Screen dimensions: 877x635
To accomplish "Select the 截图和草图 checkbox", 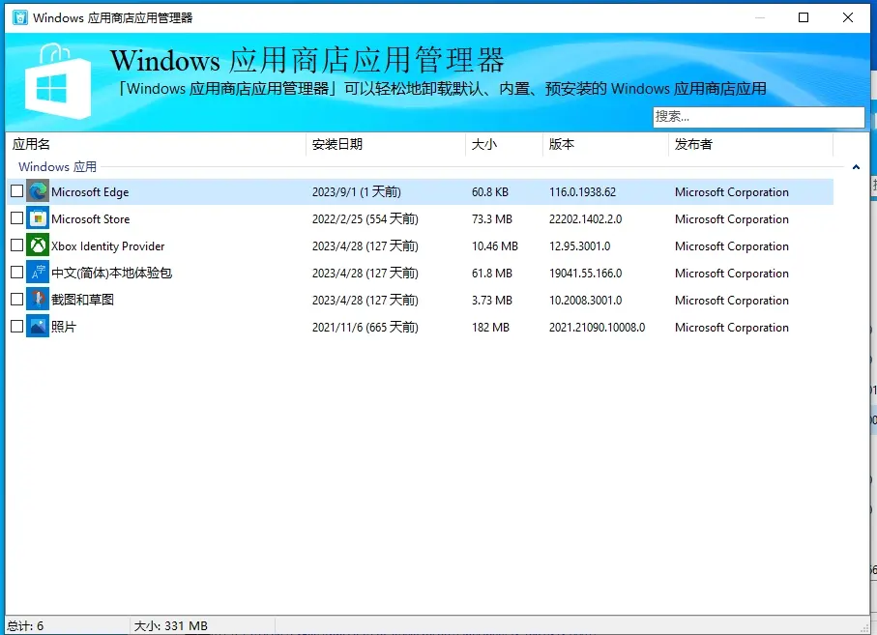I will pos(16,299).
